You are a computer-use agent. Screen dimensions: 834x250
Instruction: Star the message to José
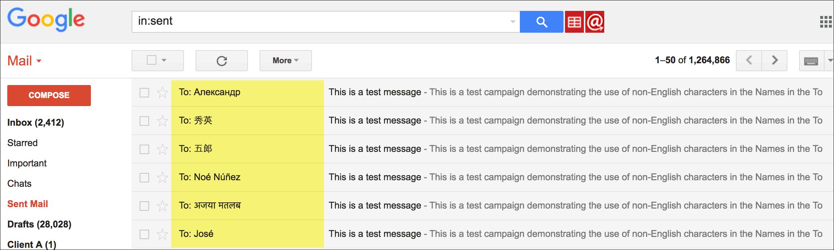(162, 234)
